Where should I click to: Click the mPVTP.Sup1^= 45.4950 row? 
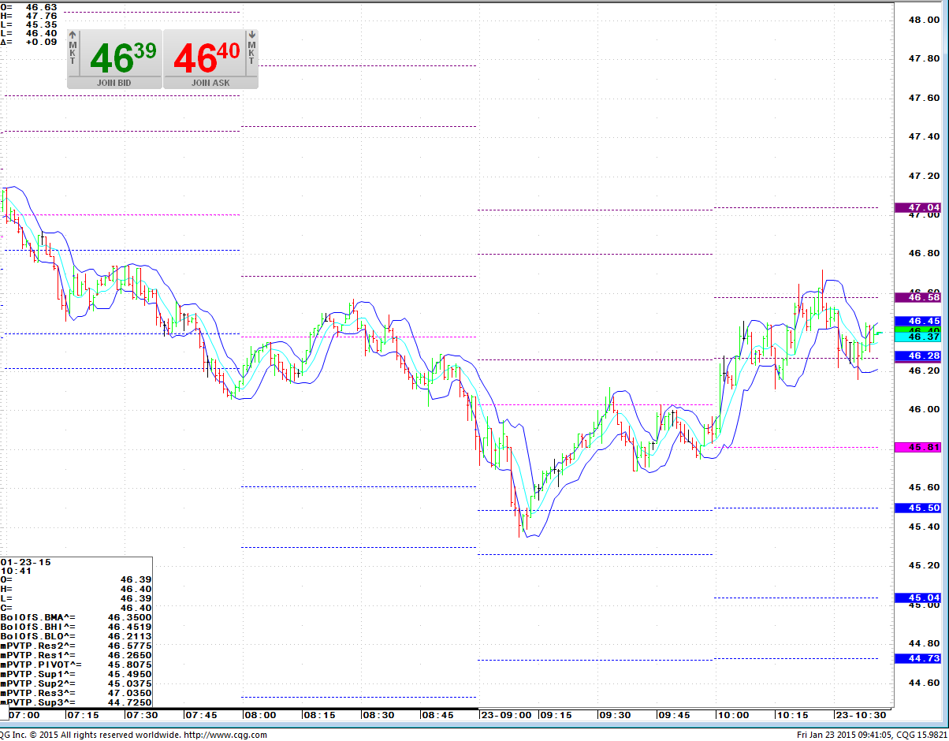[76, 674]
